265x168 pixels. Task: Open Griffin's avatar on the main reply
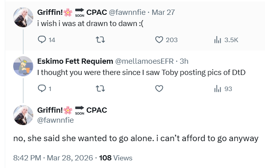[23, 115]
